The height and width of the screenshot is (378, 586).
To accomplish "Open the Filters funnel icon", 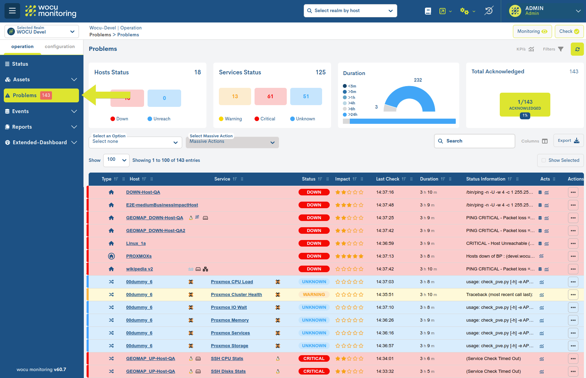I will (x=561, y=49).
